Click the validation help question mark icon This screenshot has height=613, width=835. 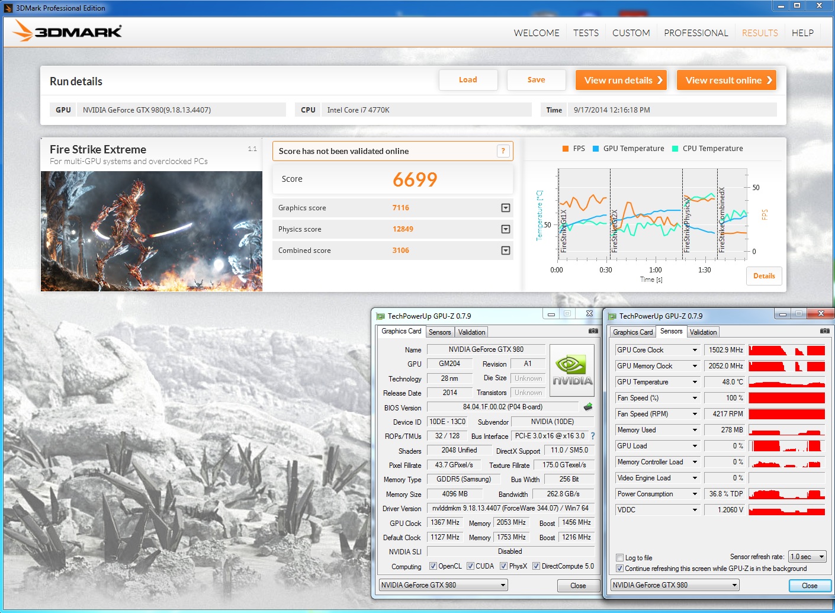[503, 151]
